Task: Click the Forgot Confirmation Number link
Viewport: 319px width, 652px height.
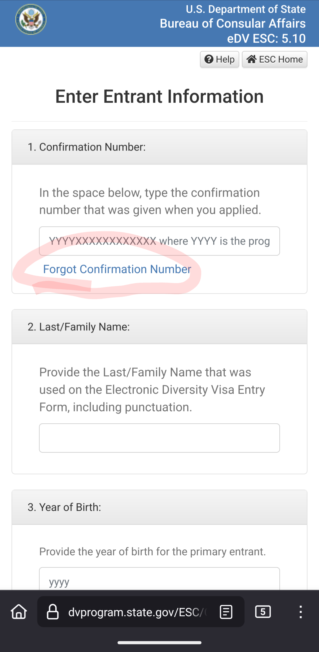Action: pos(117,269)
